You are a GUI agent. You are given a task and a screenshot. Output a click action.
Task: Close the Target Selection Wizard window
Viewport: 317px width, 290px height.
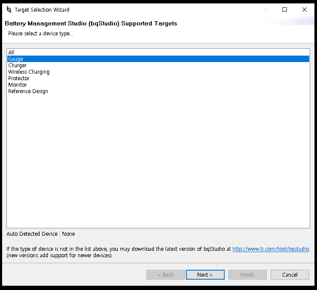click(x=304, y=9)
